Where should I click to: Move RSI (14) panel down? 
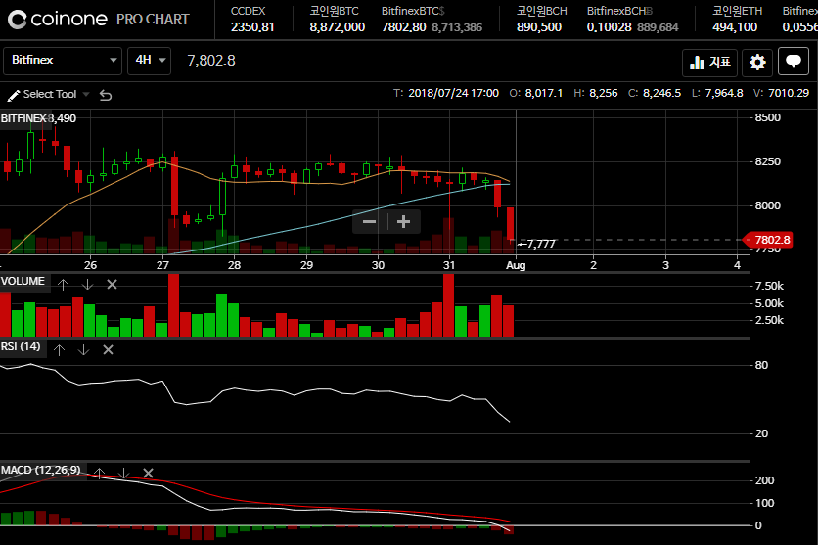tap(83, 350)
